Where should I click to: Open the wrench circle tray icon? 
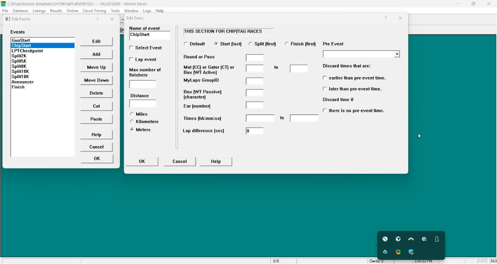pyautogui.click(x=385, y=239)
